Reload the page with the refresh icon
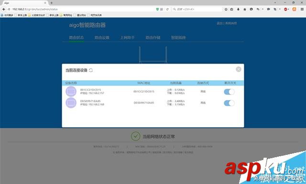This screenshot has height=184, width=306. pos(167,9)
